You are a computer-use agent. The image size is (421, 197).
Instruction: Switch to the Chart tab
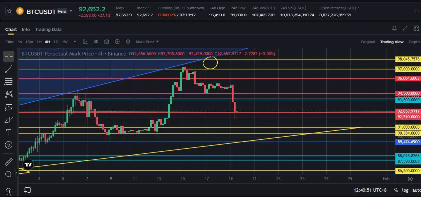coord(11,29)
